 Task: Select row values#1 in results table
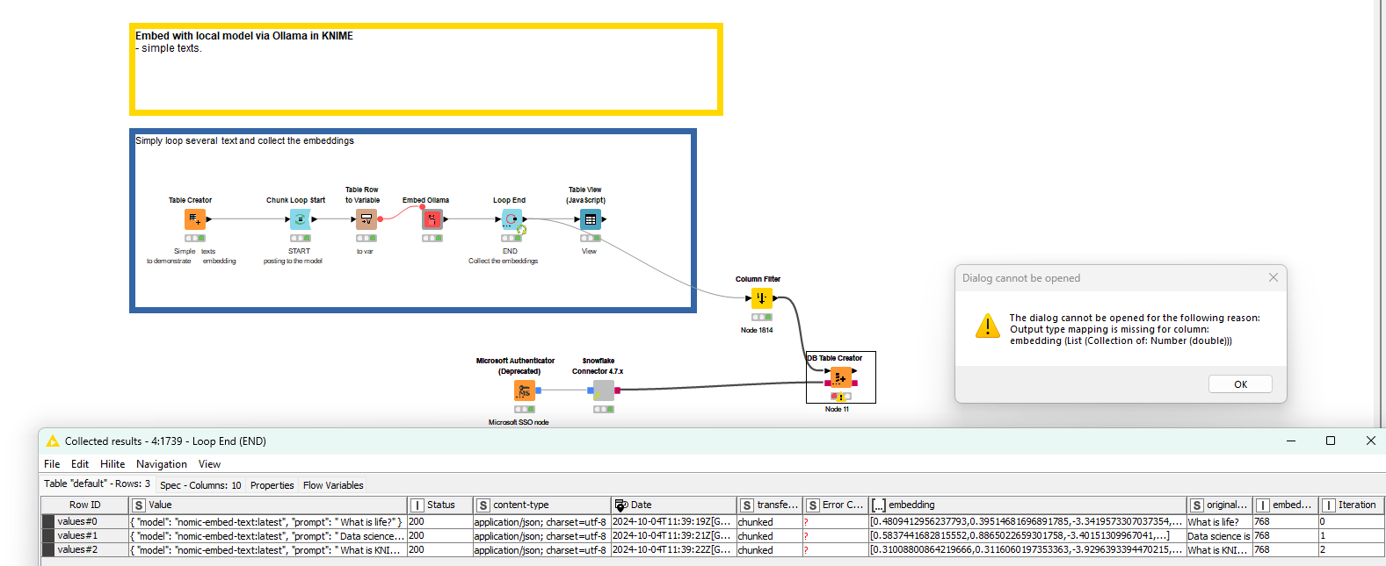click(x=77, y=536)
